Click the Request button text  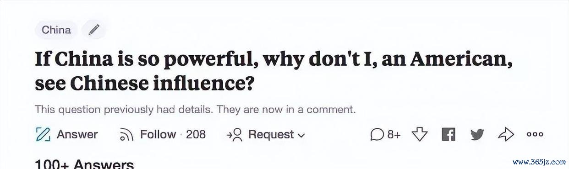tap(271, 134)
